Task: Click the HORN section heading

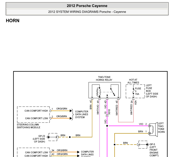Action: coord(13,20)
